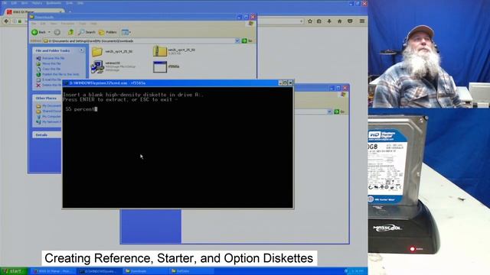Click the Search toolbar button
490x275 pixels.
point(87,32)
